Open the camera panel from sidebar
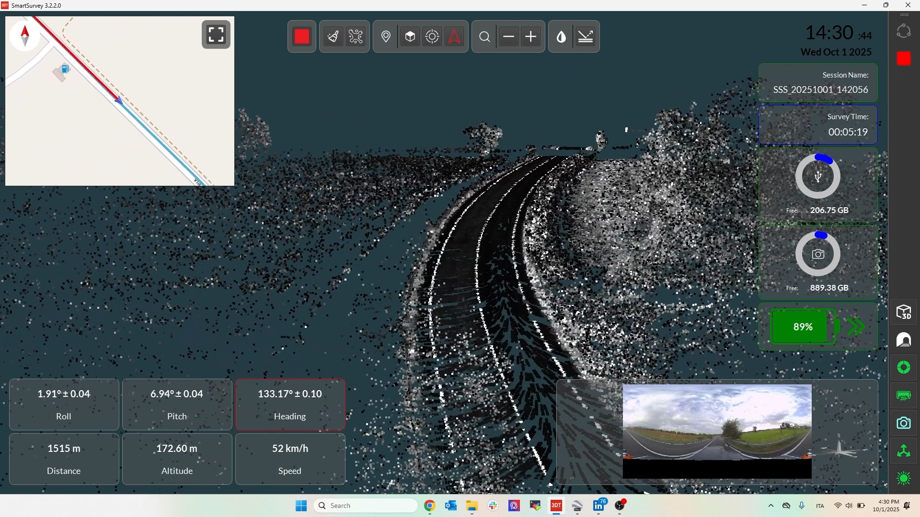Viewport: 920px width, 517px height. 904,423
